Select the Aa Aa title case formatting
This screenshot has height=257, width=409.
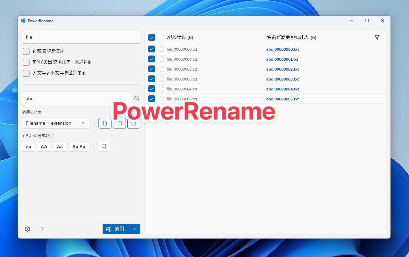(79, 146)
